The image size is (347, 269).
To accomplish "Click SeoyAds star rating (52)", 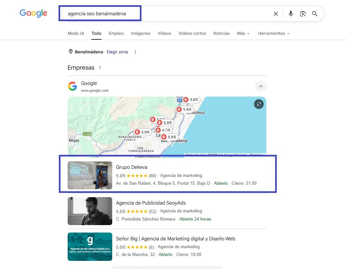I will (136, 211).
